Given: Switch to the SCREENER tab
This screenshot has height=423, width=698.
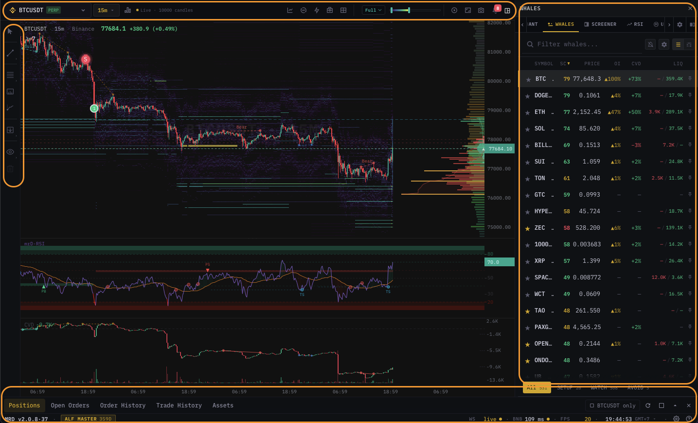Looking at the screenshot, I should click(x=600, y=24).
